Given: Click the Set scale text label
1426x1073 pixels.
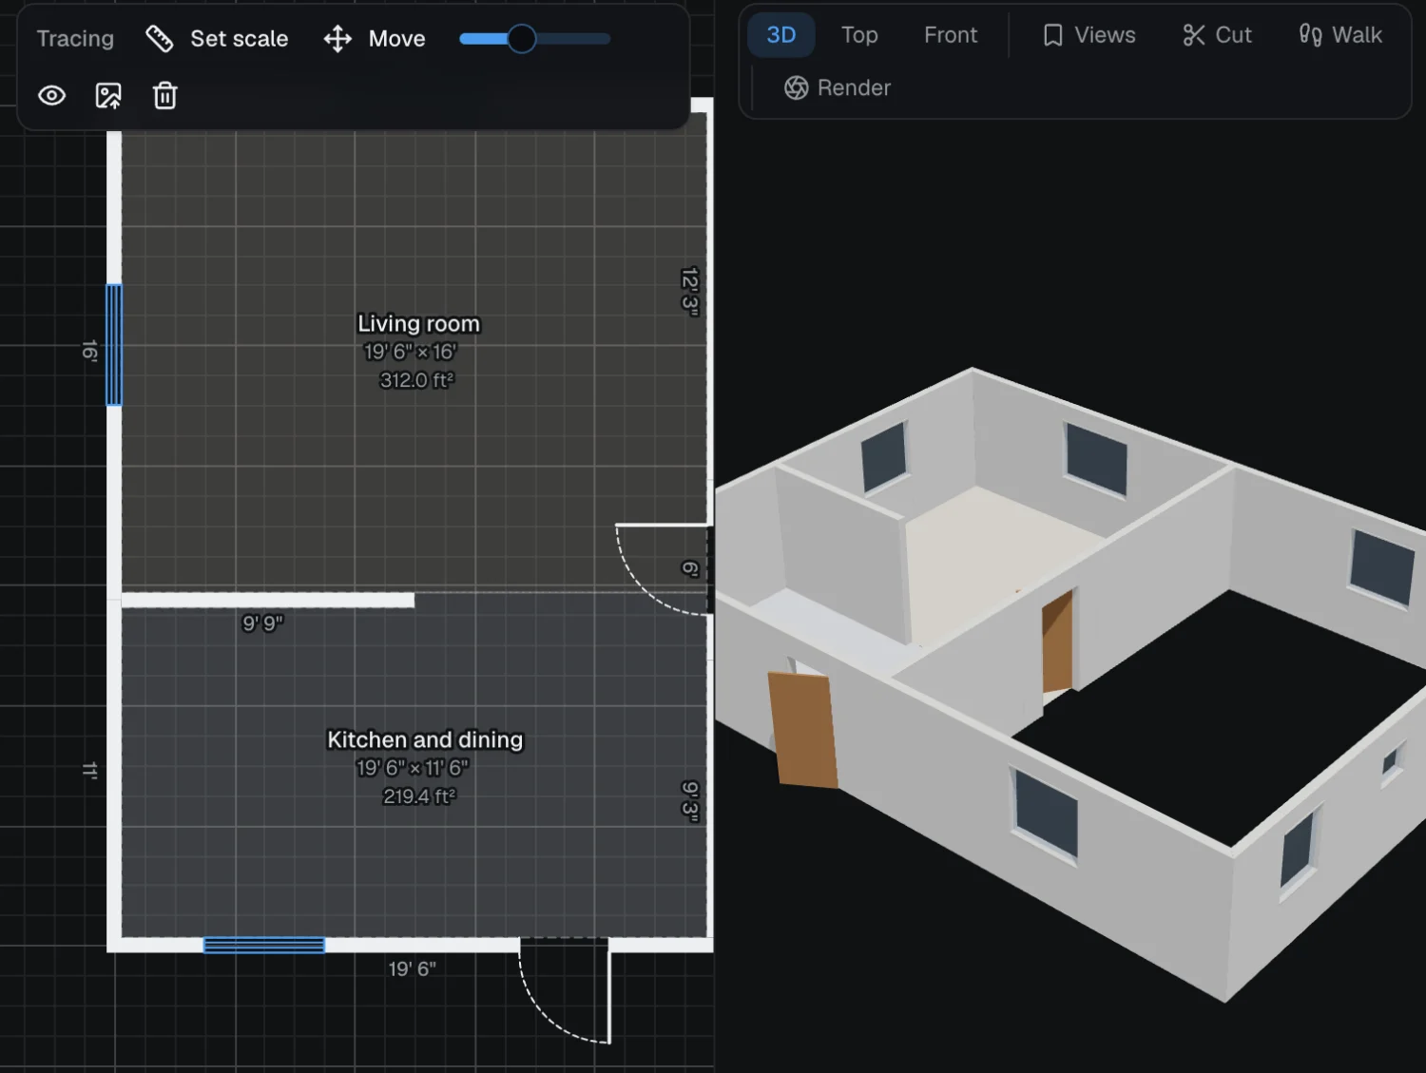Looking at the screenshot, I should click(239, 39).
